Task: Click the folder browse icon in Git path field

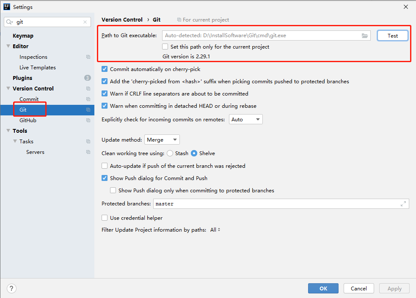Action: [365, 36]
